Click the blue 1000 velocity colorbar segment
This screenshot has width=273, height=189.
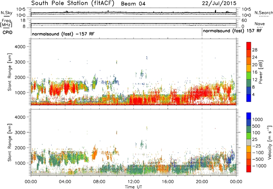pos(249,116)
